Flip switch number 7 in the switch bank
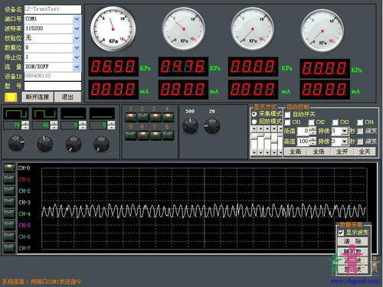The width and height of the screenshot is (383, 287). point(155,135)
